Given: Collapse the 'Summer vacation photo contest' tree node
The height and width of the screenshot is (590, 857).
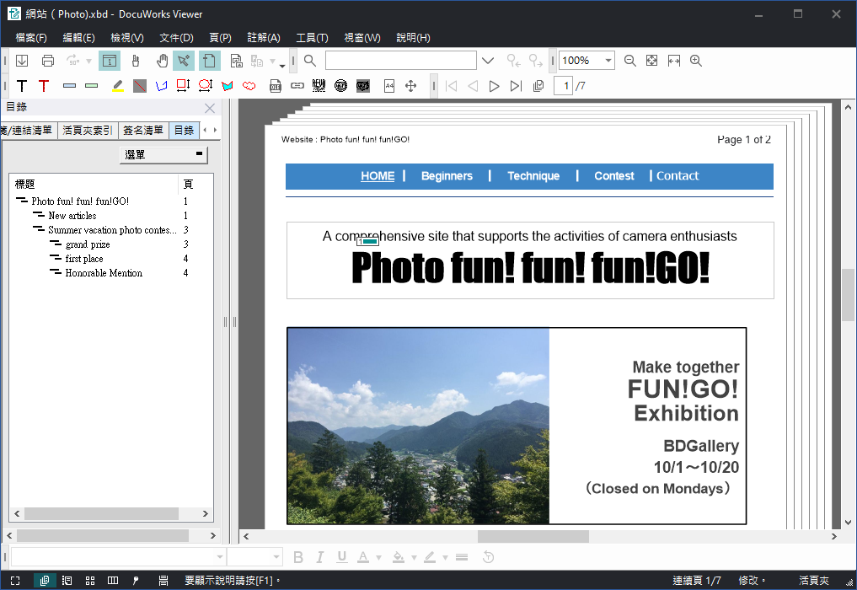Looking at the screenshot, I should [x=38, y=230].
